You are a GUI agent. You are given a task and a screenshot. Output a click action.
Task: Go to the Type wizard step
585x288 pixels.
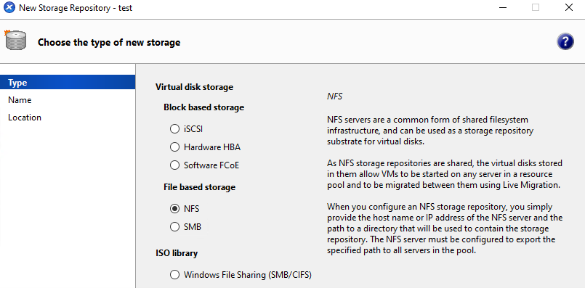click(68, 83)
